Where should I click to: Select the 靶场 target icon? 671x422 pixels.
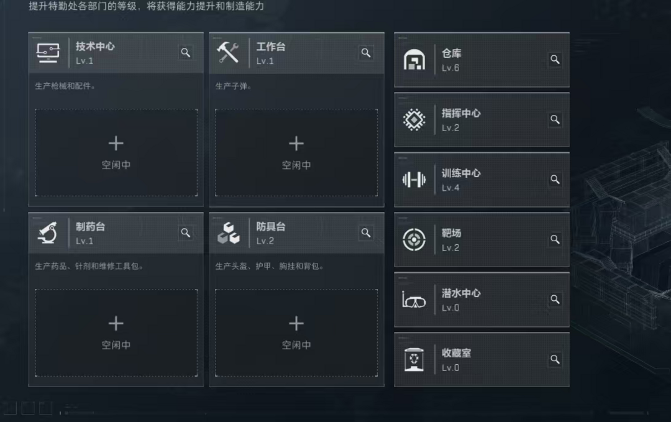(414, 240)
